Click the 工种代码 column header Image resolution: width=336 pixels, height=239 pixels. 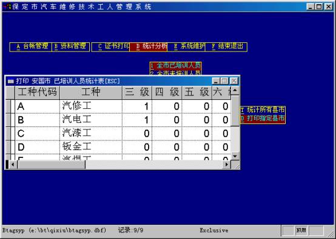point(37,93)
